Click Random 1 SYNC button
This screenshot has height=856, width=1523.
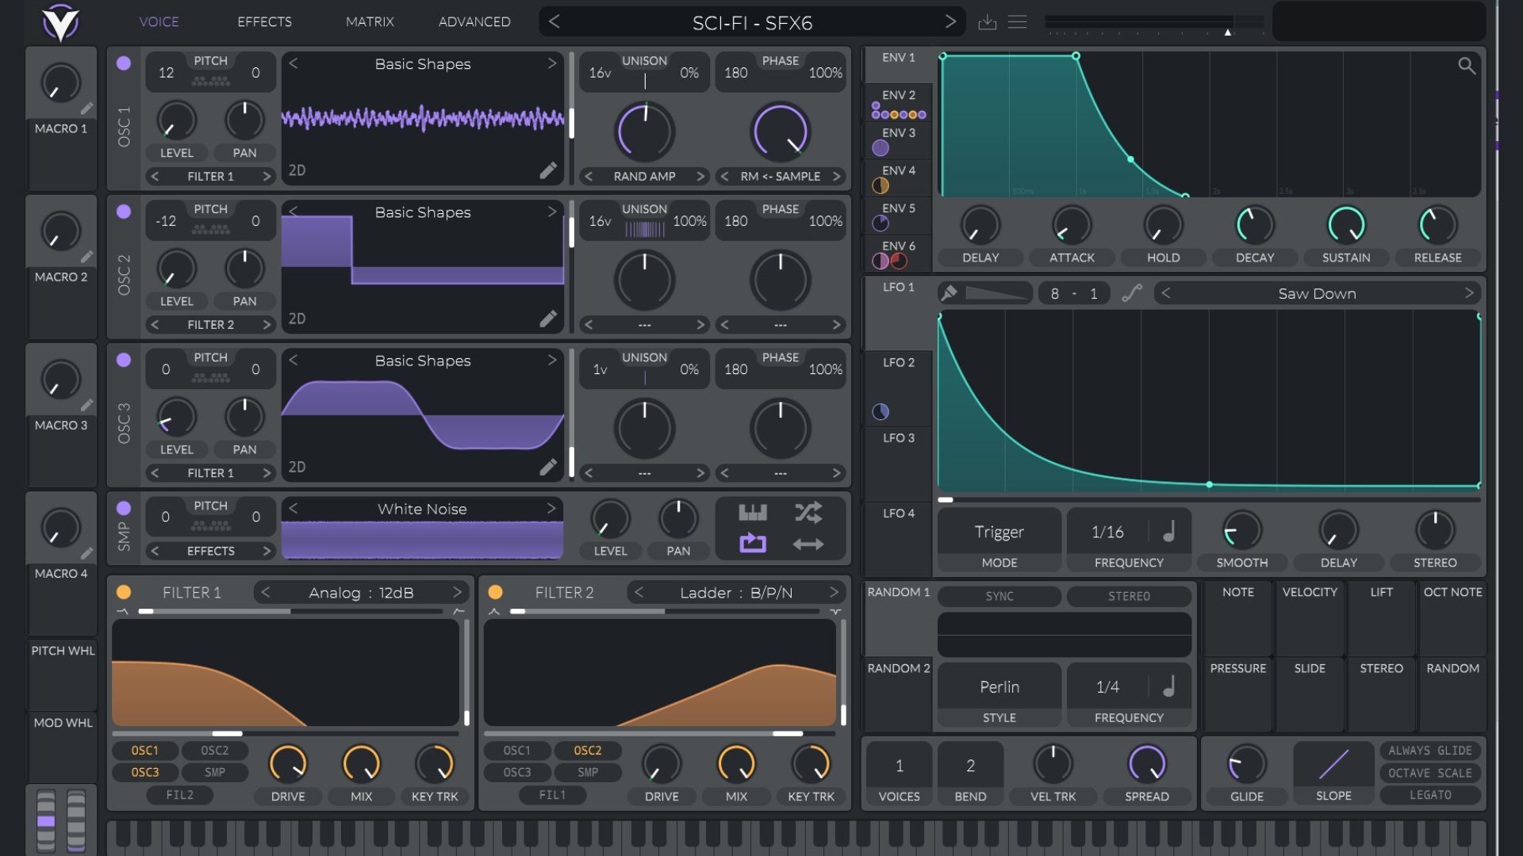[x=999, y=596]
